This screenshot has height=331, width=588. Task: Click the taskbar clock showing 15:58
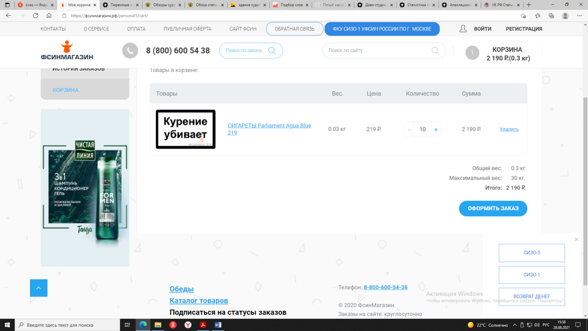pos(561,325)
